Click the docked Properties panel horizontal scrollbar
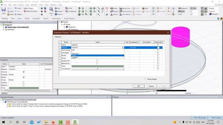 tap(27, 90)
